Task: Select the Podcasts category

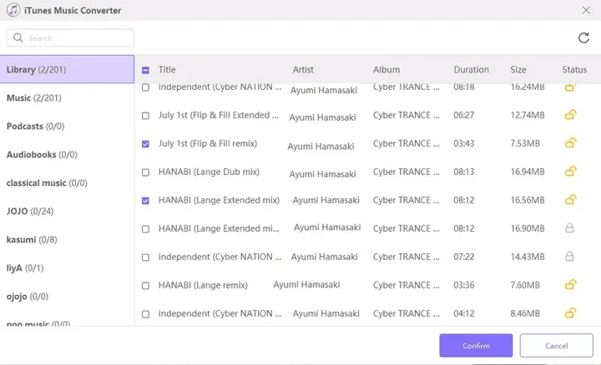Action: click(x=35, y=126)
